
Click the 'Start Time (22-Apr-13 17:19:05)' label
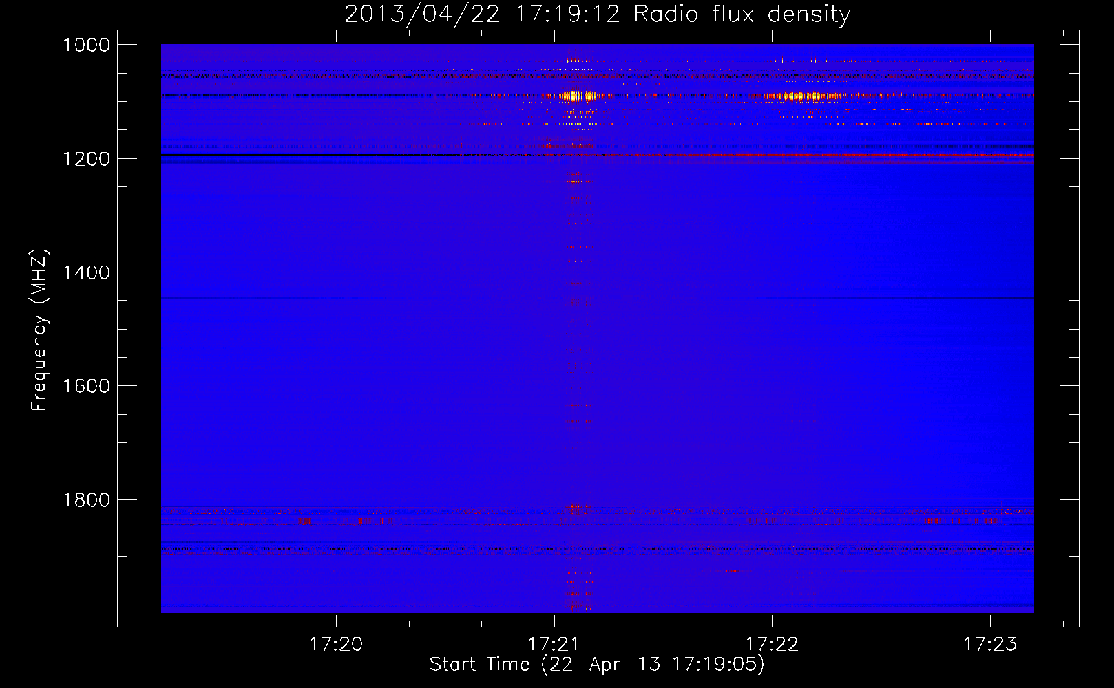[597, 665]
